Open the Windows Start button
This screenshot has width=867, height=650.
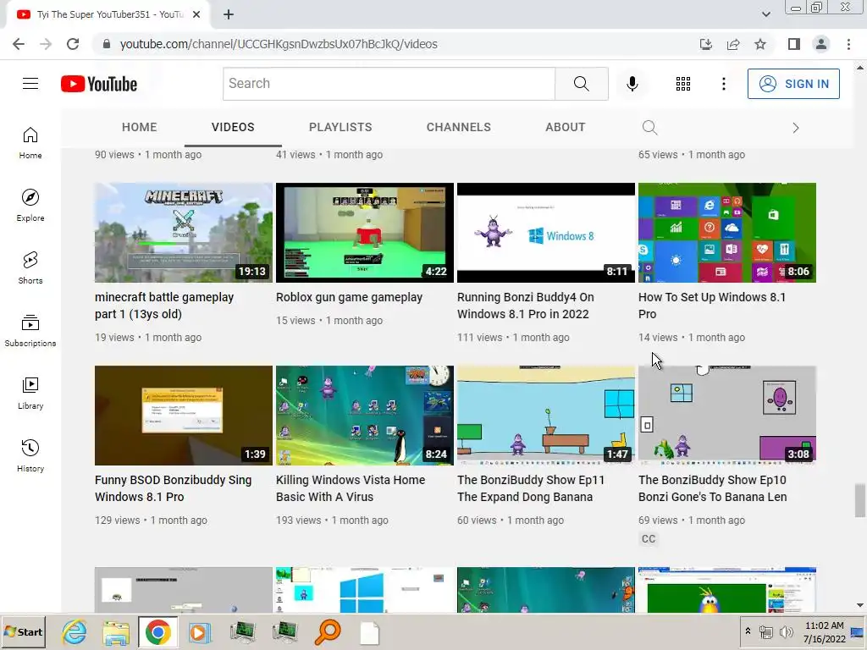click(23, 631)
